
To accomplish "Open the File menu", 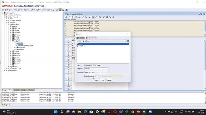I will (x=3, y=10).
